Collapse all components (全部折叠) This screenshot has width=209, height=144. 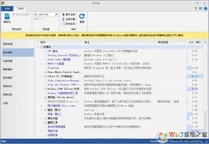tap(69, 19)
